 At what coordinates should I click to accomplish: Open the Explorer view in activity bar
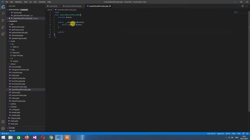click(3, 7)
